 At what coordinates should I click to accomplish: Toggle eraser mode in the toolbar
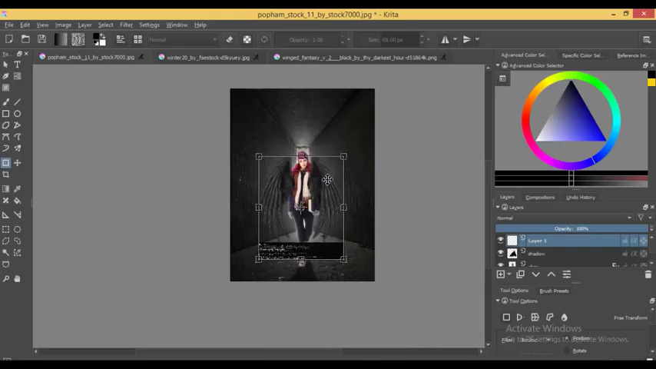pos(229,39)
